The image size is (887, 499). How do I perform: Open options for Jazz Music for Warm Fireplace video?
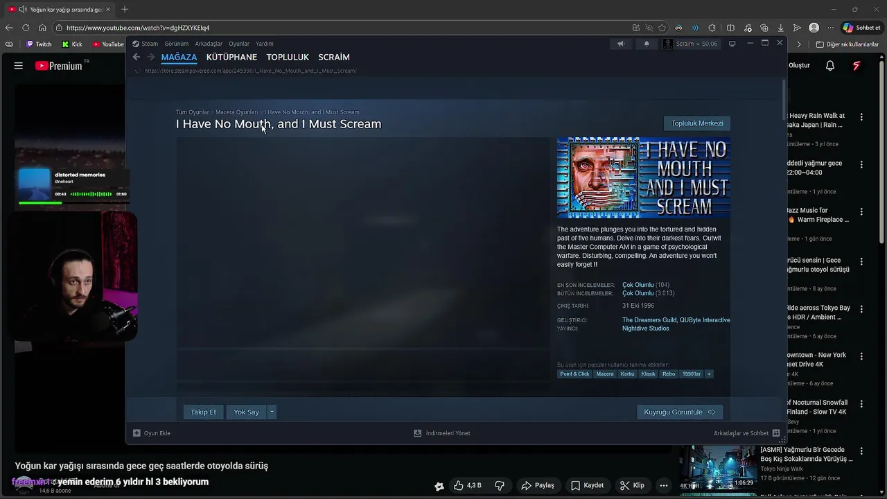pyautogui.click(x=861, y=212)
